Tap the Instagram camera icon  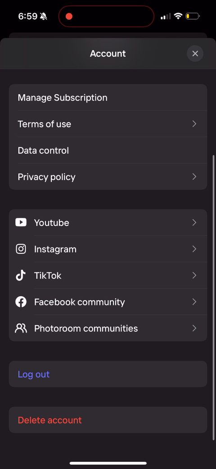[x=21, y=249]
